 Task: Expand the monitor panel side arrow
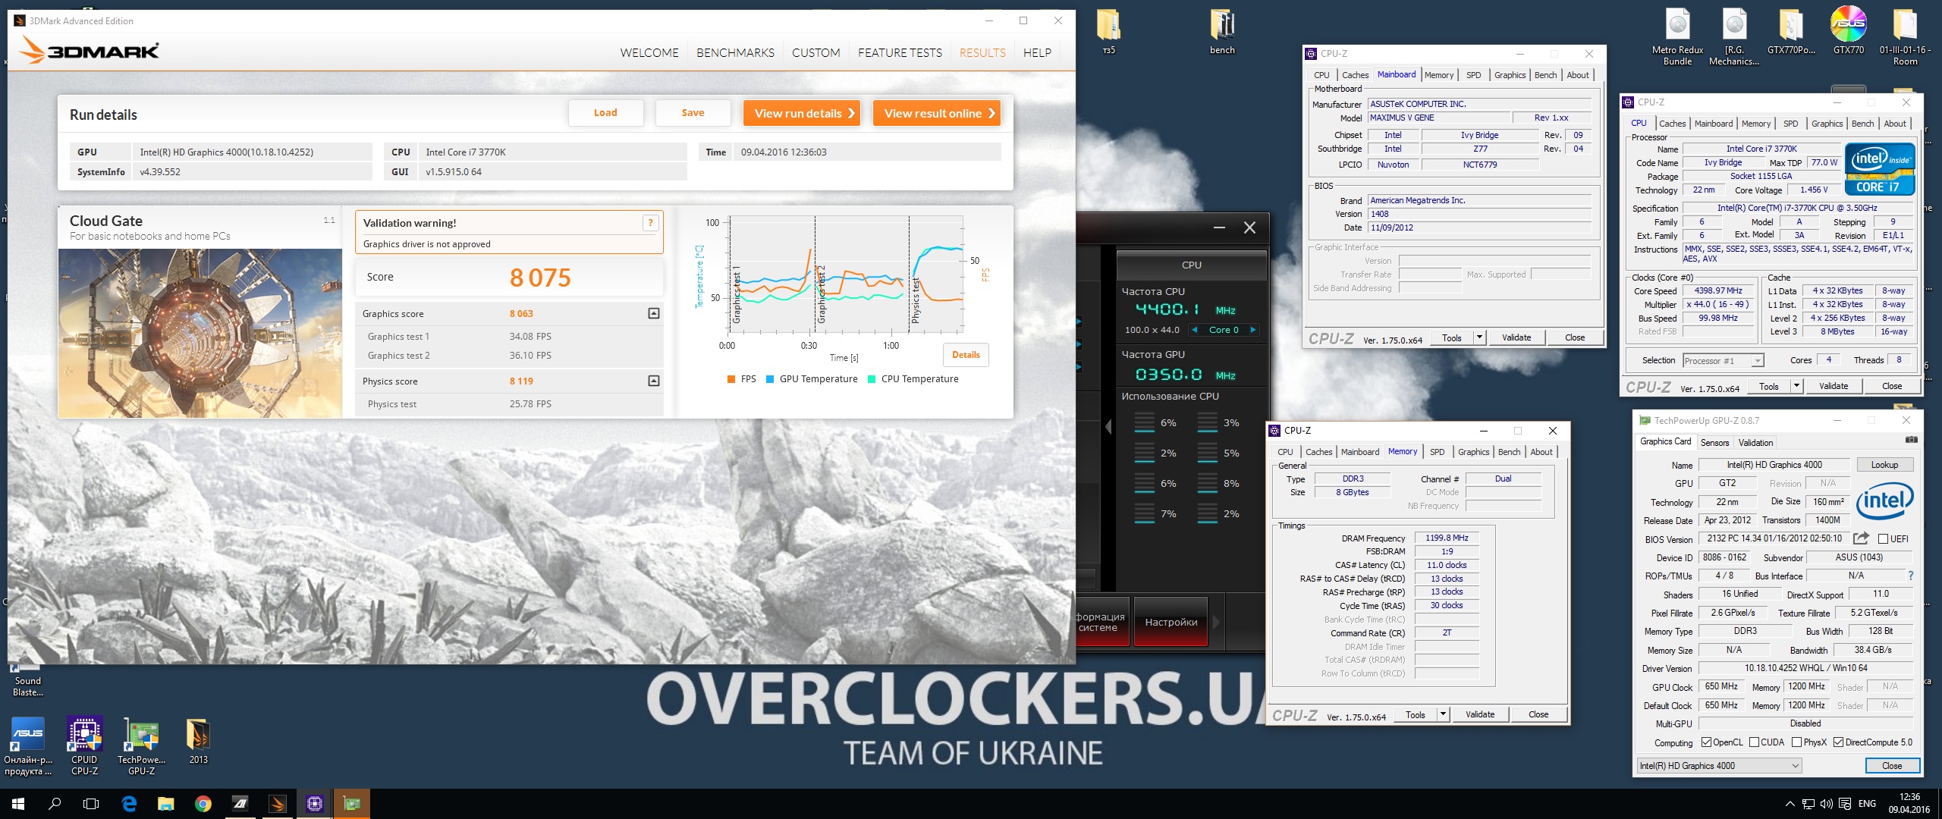coord(1108,427)
